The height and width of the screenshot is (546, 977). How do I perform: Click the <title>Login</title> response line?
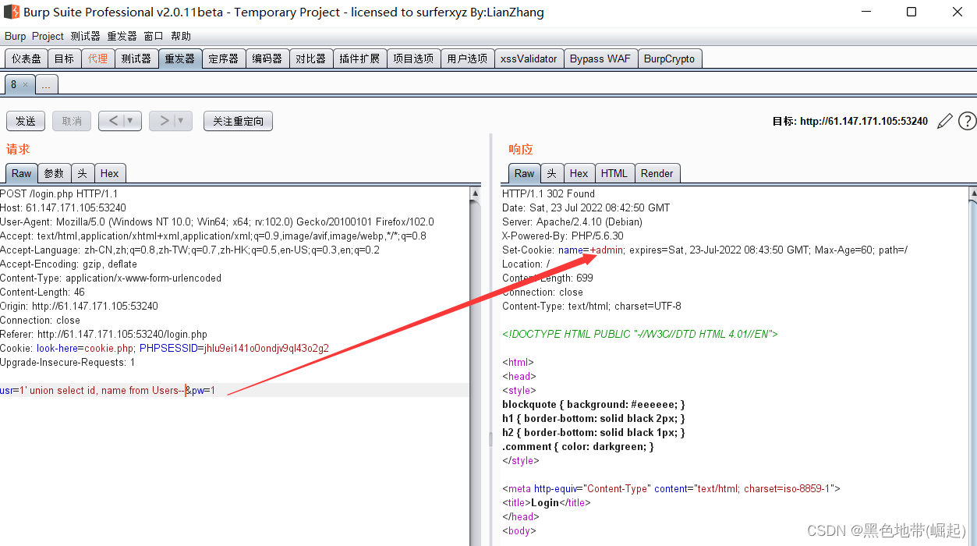click(547, 502)
